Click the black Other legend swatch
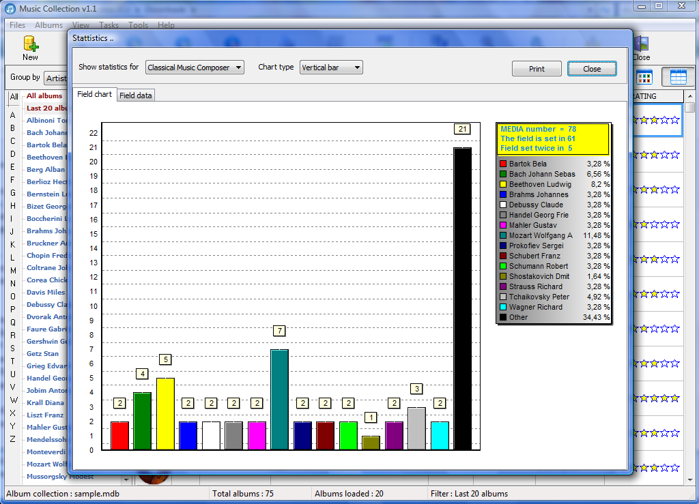699x504 pixels. pyautogui.click(x=503, y=317)
